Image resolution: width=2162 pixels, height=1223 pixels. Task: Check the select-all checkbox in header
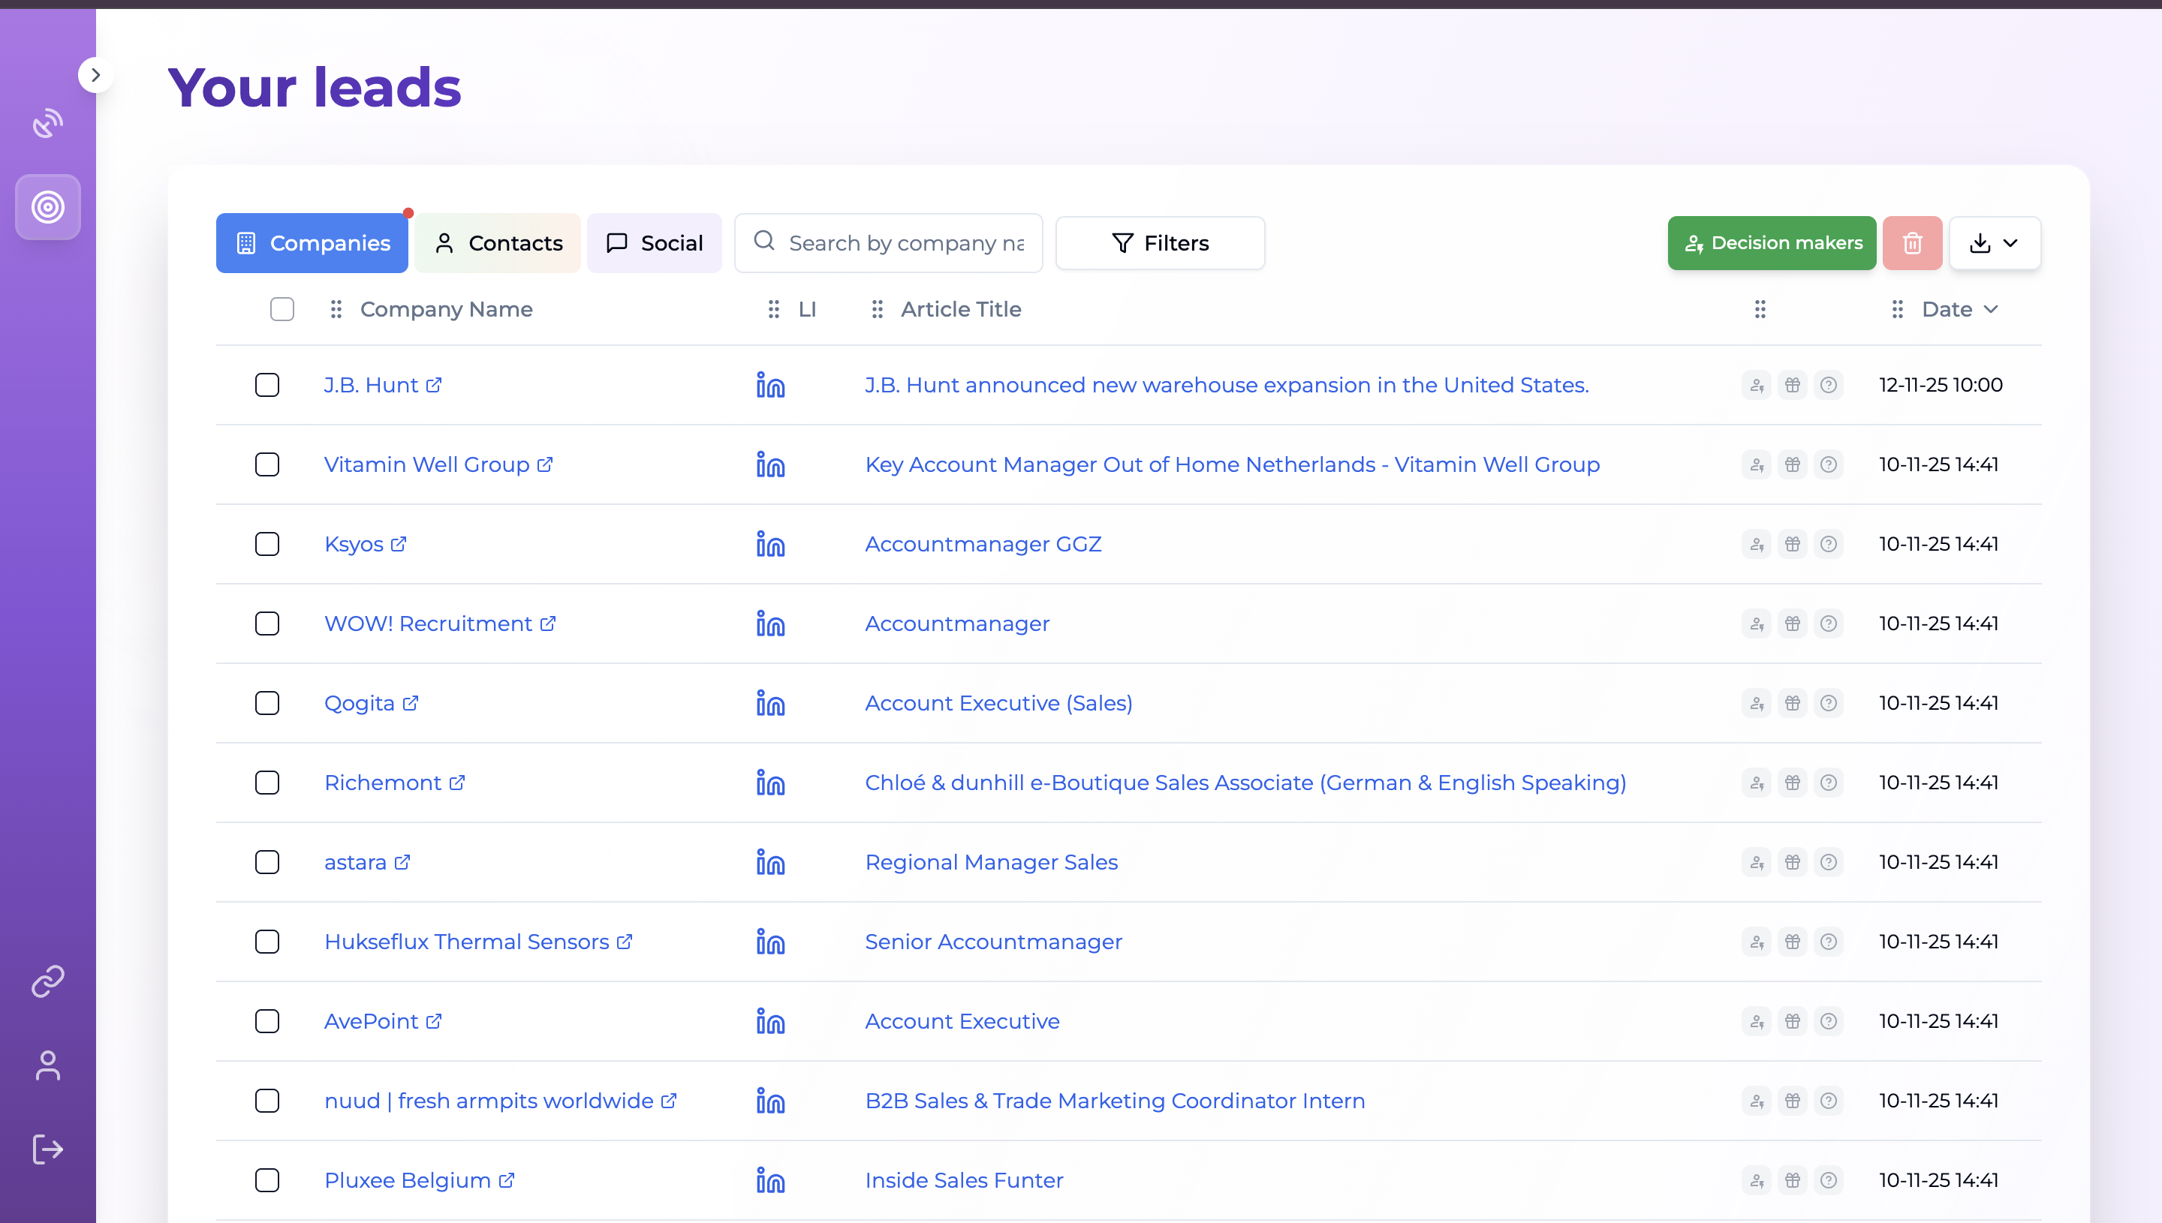coord(282,309)
